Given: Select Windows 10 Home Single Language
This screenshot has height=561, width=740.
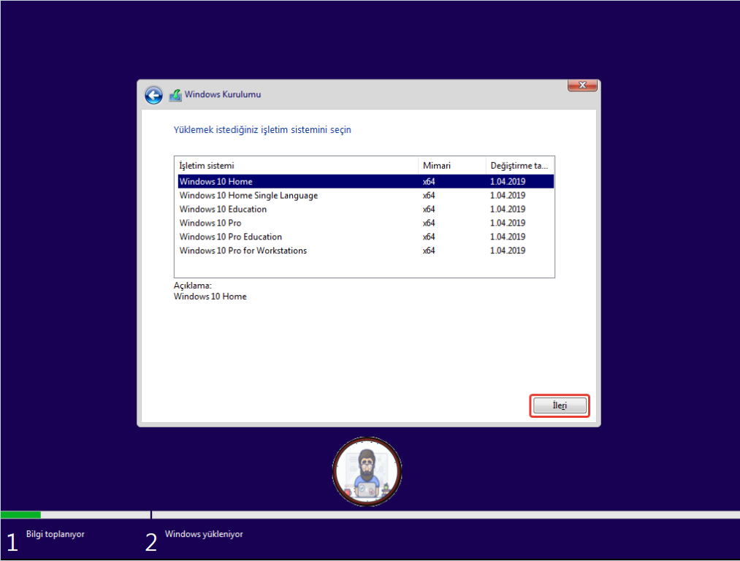Looking at the screenshot, I should pyautogui.click(x=366, y=195).
